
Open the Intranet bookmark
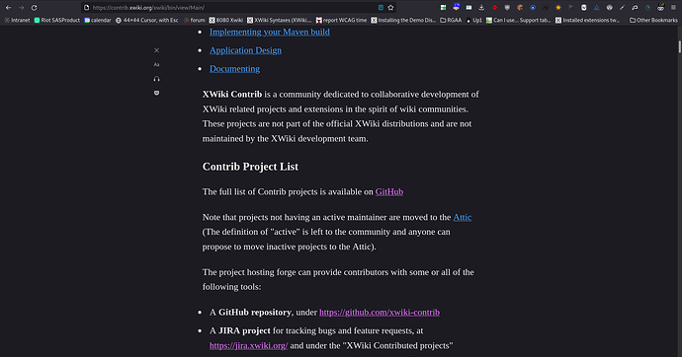(17, 20)
